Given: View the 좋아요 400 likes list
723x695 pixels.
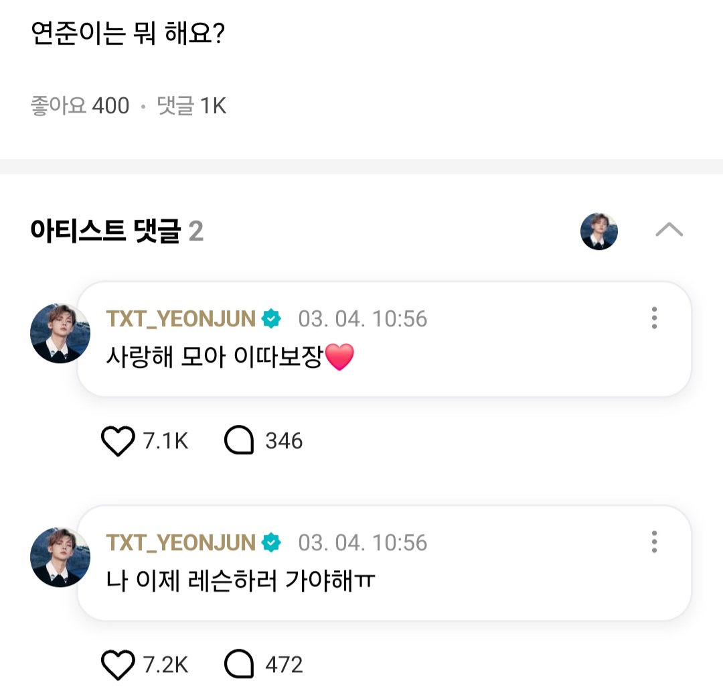Looking at the screenshot, I should (x=80, y=106).
